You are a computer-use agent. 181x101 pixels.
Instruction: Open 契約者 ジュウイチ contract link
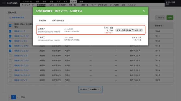(x=21, y=36)
